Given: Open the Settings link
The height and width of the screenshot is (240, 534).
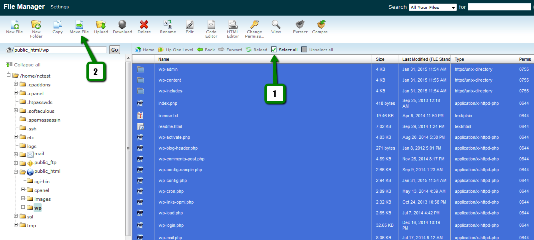Looking at the screenshot, I should click(x=60, y=7).
